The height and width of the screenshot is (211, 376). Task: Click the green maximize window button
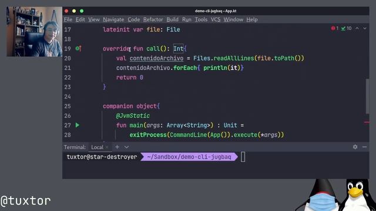click(82, 11)
